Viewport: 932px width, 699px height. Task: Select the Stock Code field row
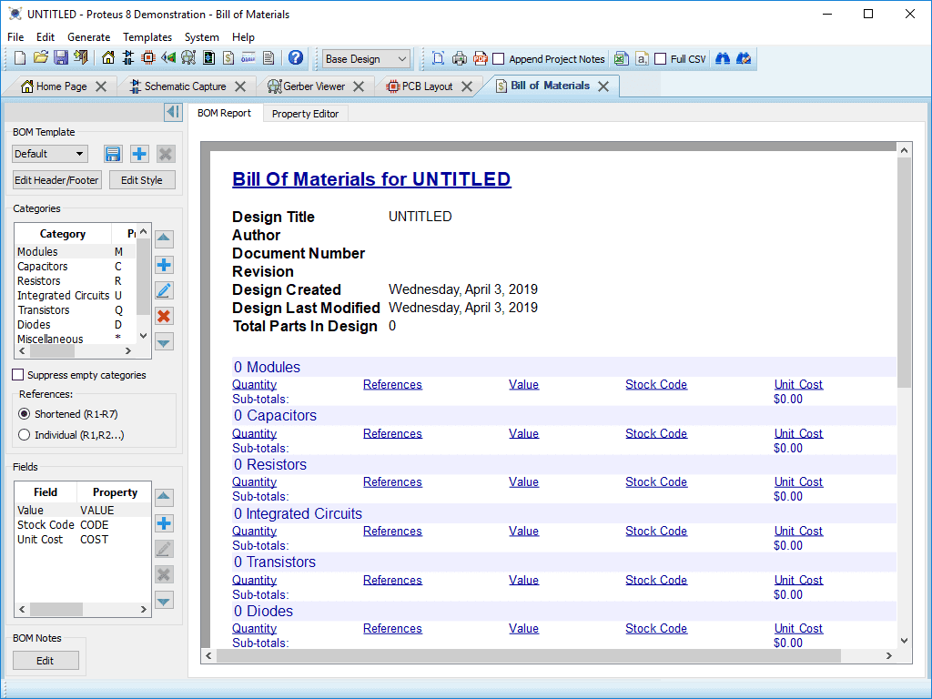point(83,525)
